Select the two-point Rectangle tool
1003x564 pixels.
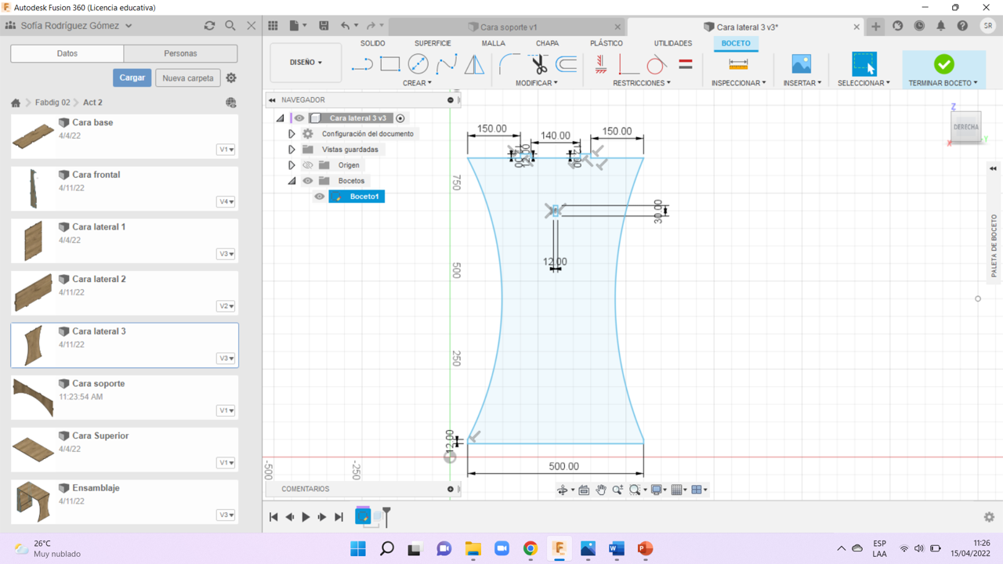tap(390, 64)
